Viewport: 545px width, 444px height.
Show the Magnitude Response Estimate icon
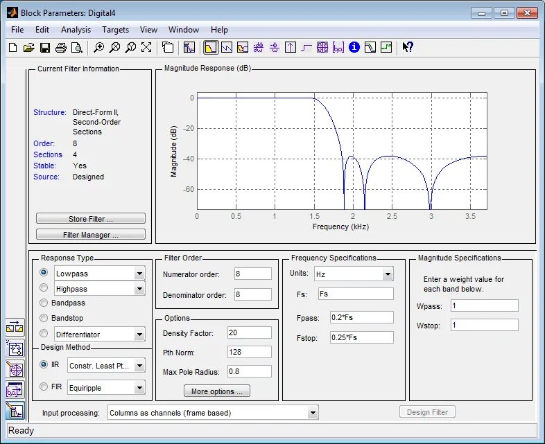(370, 48)
